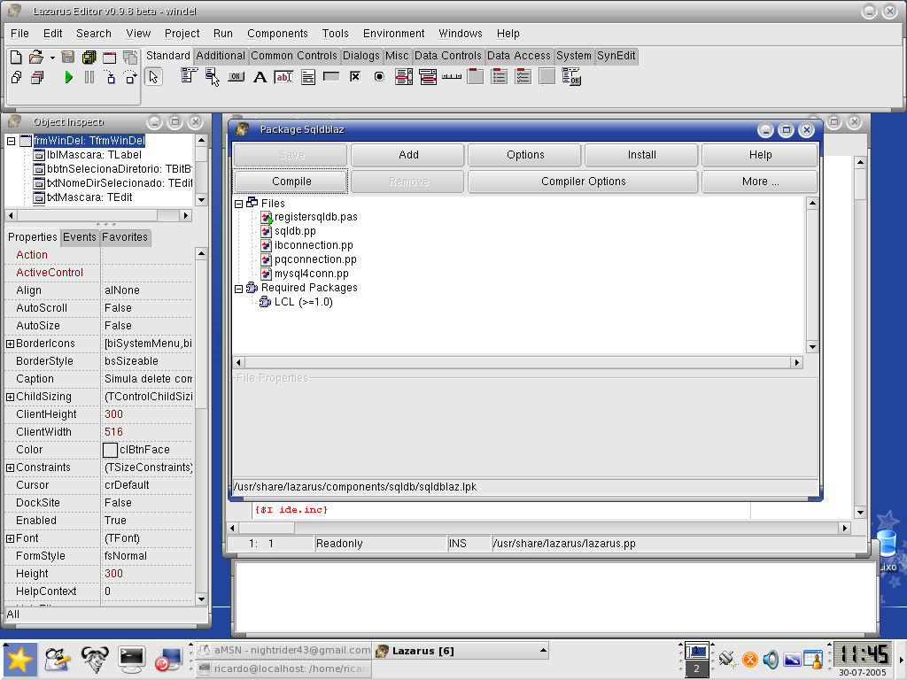Choose the TMemo component from palette
This screenshot has height=680, width=907.
(308, 77)
